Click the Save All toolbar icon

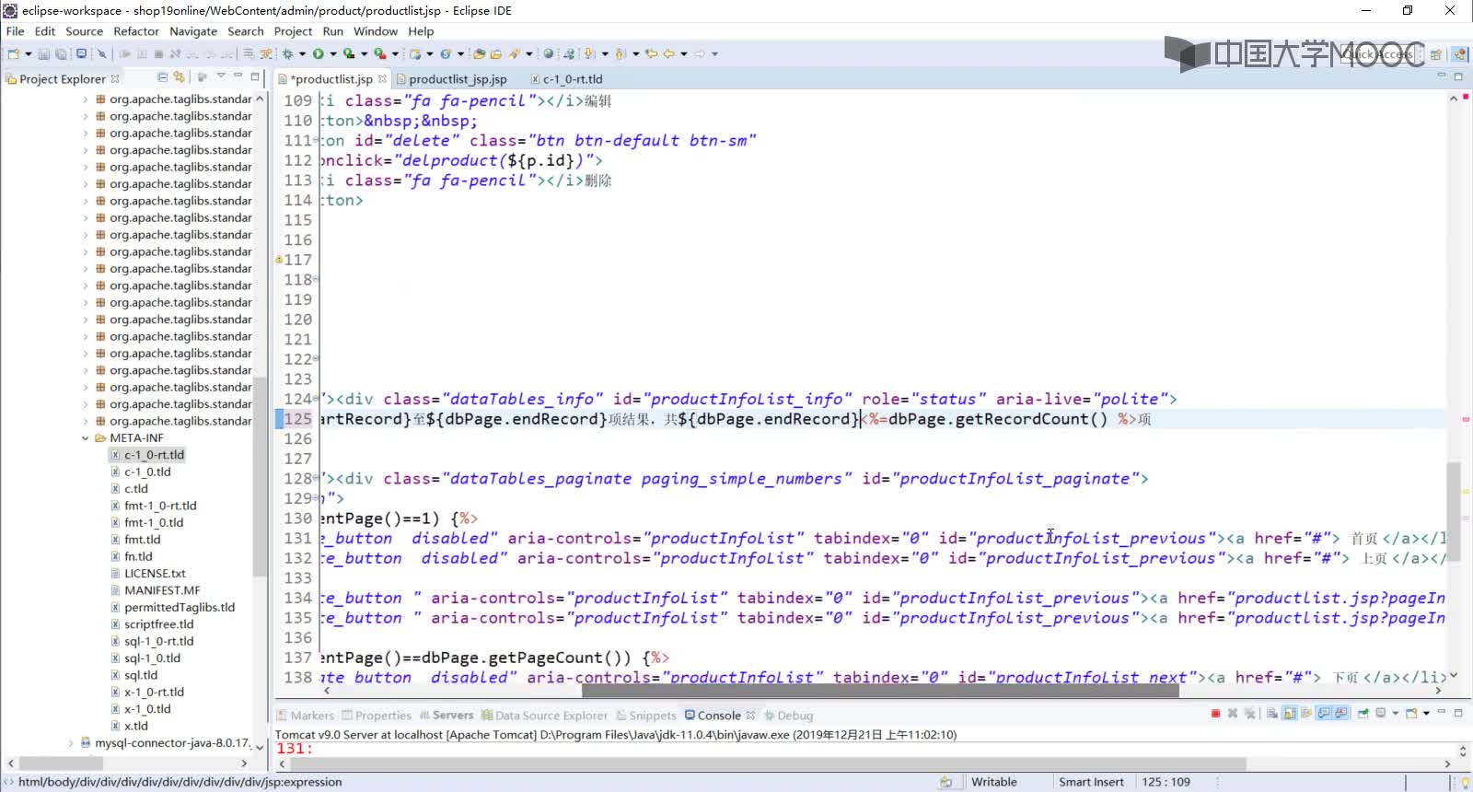point(61,53)
